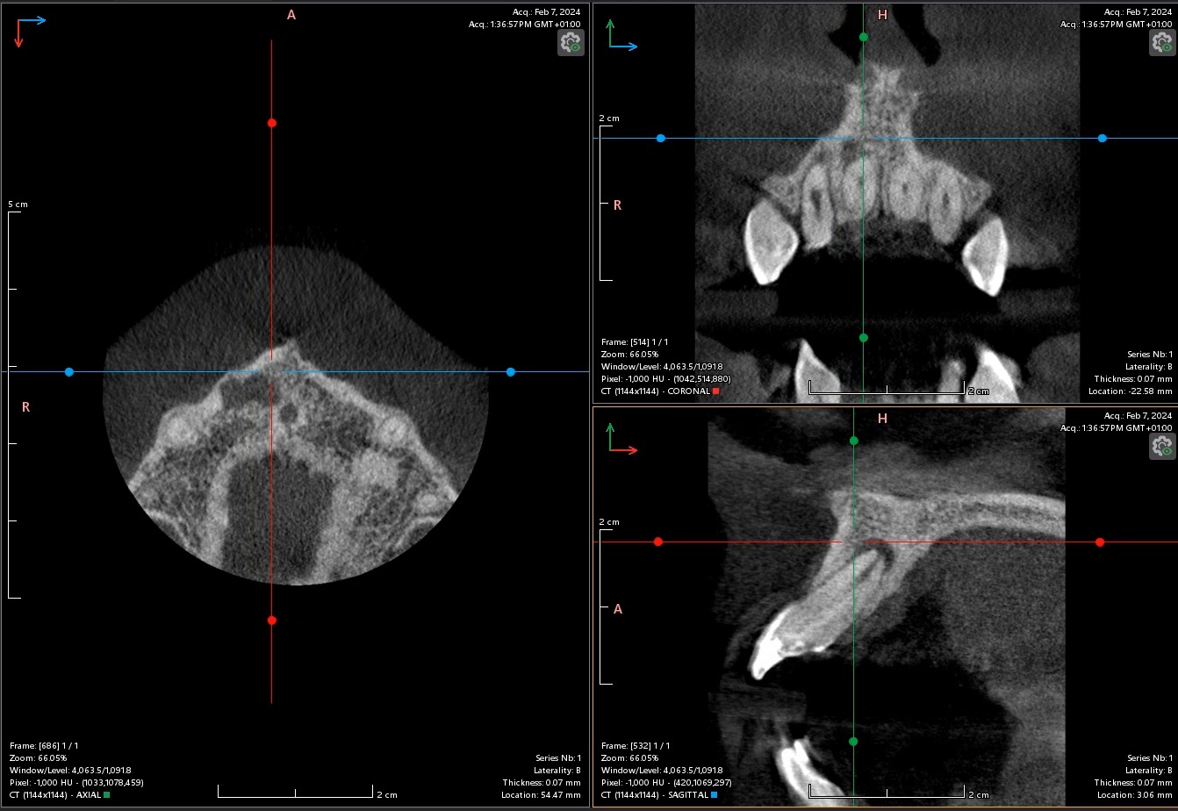Click the orientation axes icon in axial view
1178x811 pixels.
[30, 31]
